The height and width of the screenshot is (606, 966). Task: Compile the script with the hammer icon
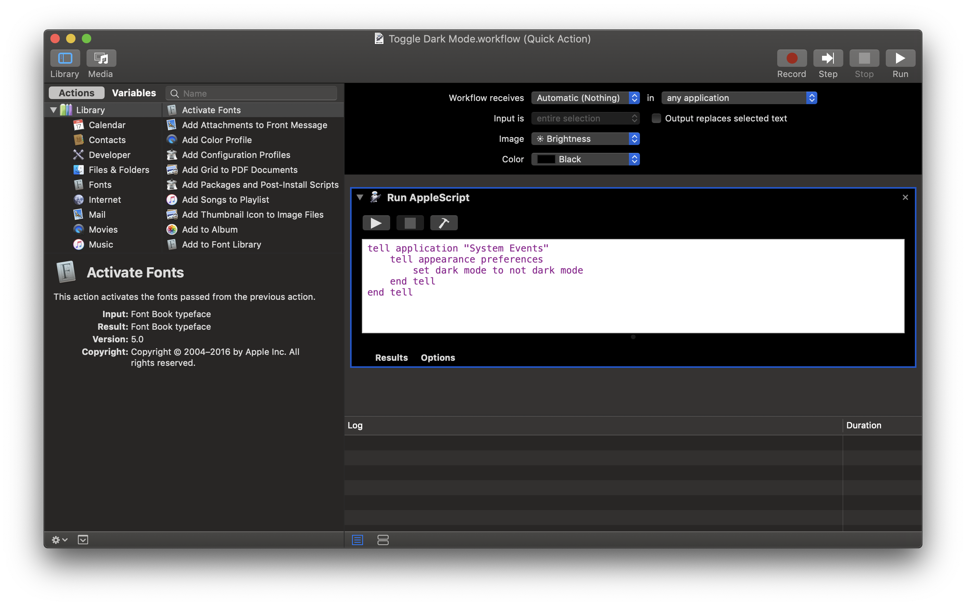[x=444, y=223]
